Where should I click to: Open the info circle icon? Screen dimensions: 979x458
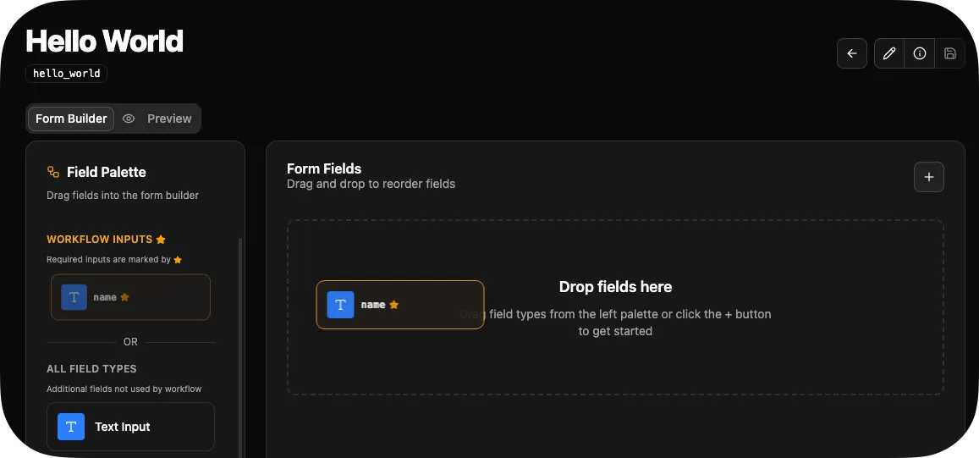(920, 53)
